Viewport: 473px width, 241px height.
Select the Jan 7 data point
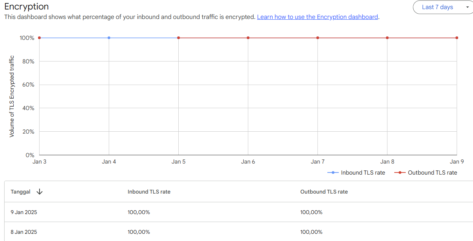tap(318, 38)
